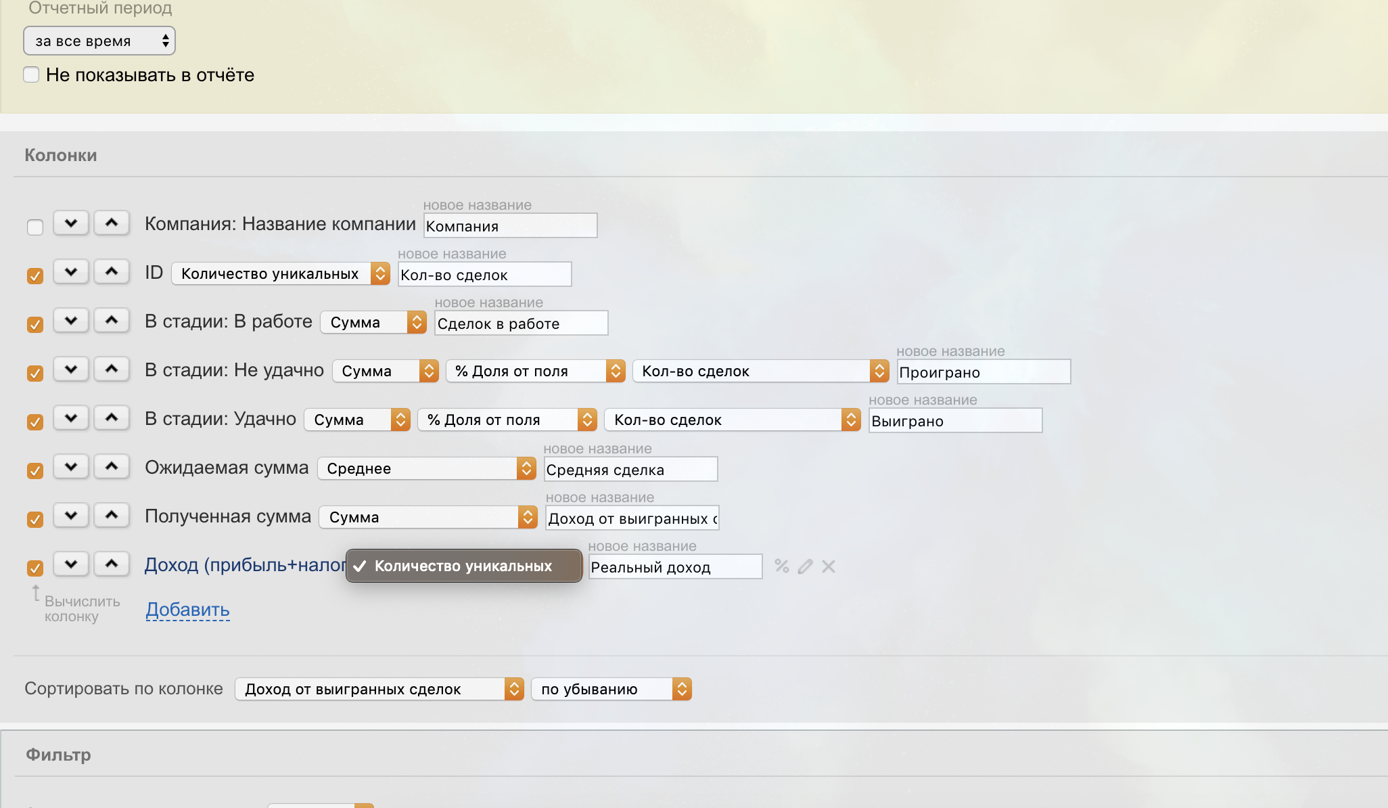The image size is (1388, 808).
Task: Move 'Ожидаемая сумма' row up
Action: [x=112, y=467]
